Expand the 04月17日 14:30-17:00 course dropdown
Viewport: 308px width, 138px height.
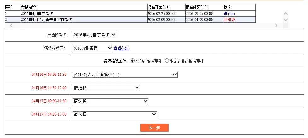point(114,114)
